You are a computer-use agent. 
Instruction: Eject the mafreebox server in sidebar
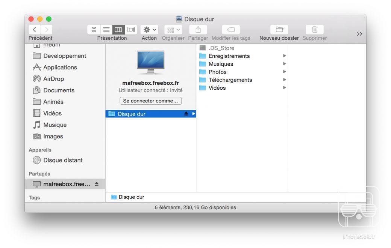[97, 184]
